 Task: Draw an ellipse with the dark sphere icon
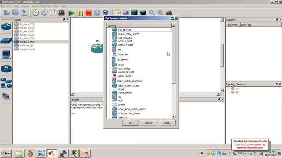tap(143, 13)
